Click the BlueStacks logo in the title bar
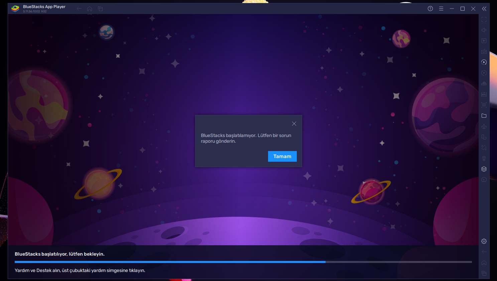This screenshot has height=281, width=497. click(15, 9)
